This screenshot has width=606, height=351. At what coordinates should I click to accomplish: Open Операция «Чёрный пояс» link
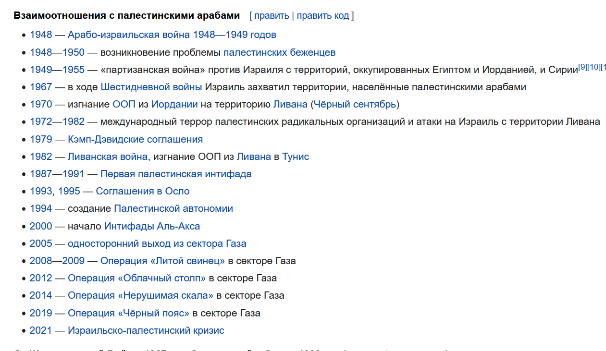click(x=129, y=313)
